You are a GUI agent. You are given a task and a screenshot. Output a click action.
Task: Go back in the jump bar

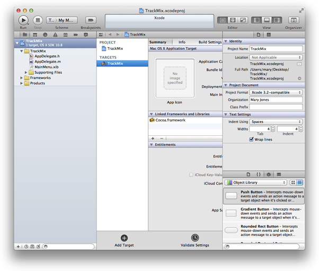[110, 34]
